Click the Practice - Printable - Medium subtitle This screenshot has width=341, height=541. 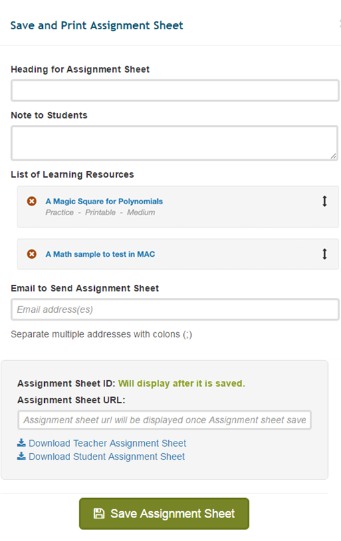pos(100,213)
